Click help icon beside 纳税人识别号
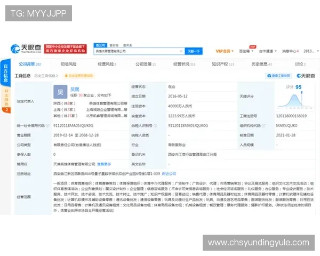Screen dimensions: 320x256 155,125
